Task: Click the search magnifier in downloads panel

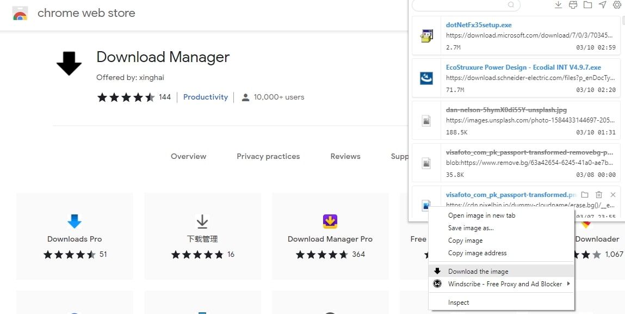Action: click(511, 5)
